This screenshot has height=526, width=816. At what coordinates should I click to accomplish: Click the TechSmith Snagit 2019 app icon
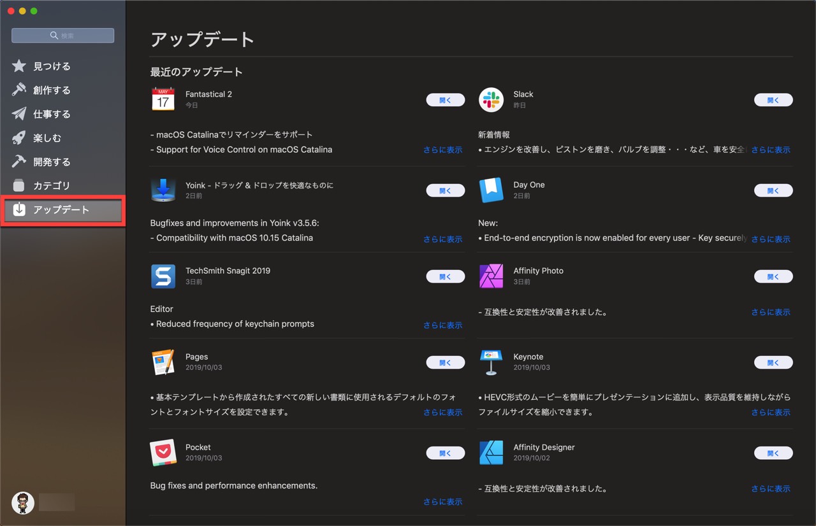pyautogui.click(x=163, y=276)
